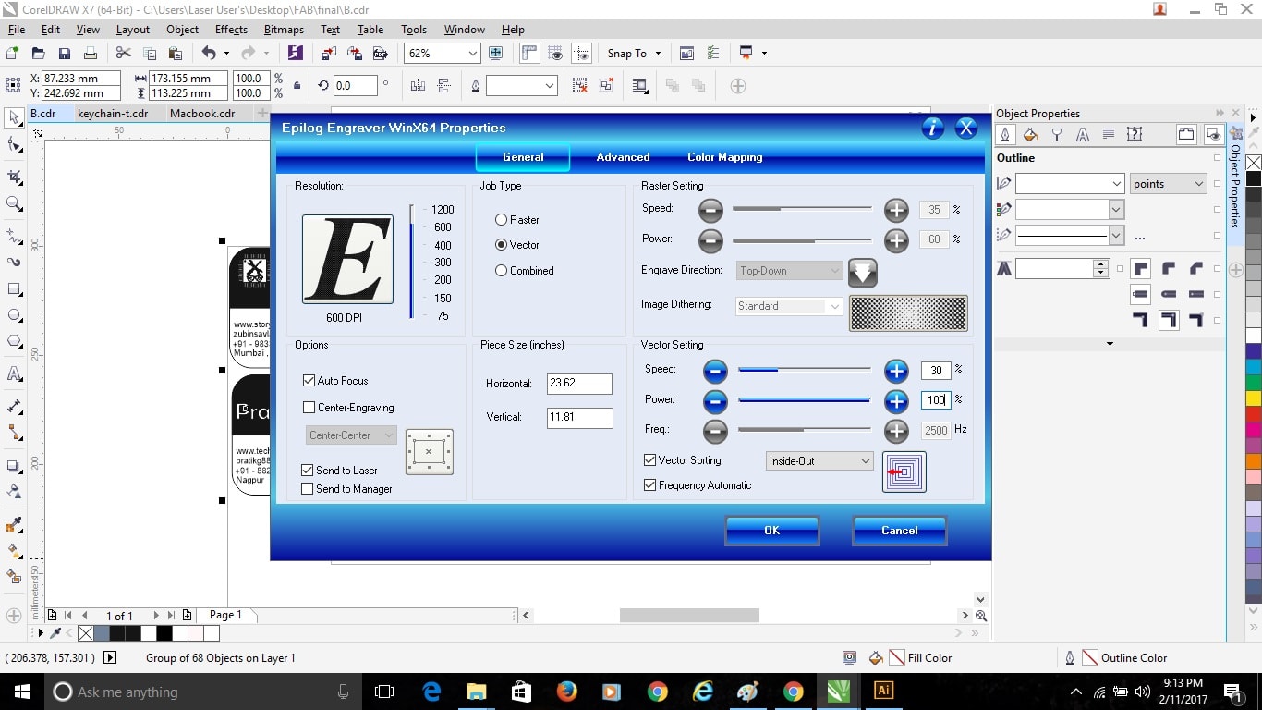Click the Save icon in CorelDRAW toolbar

[65, 54]
